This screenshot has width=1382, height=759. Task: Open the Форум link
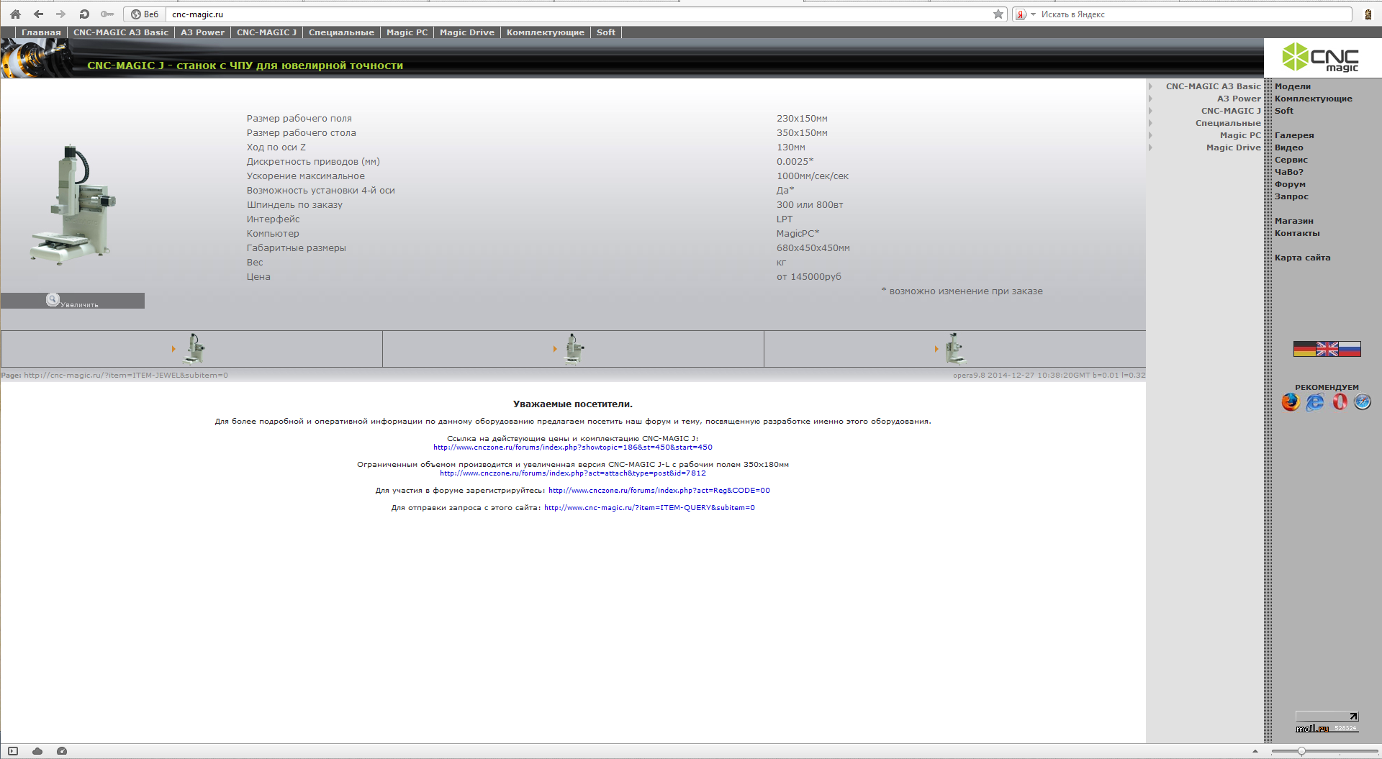coord(1290,184)
